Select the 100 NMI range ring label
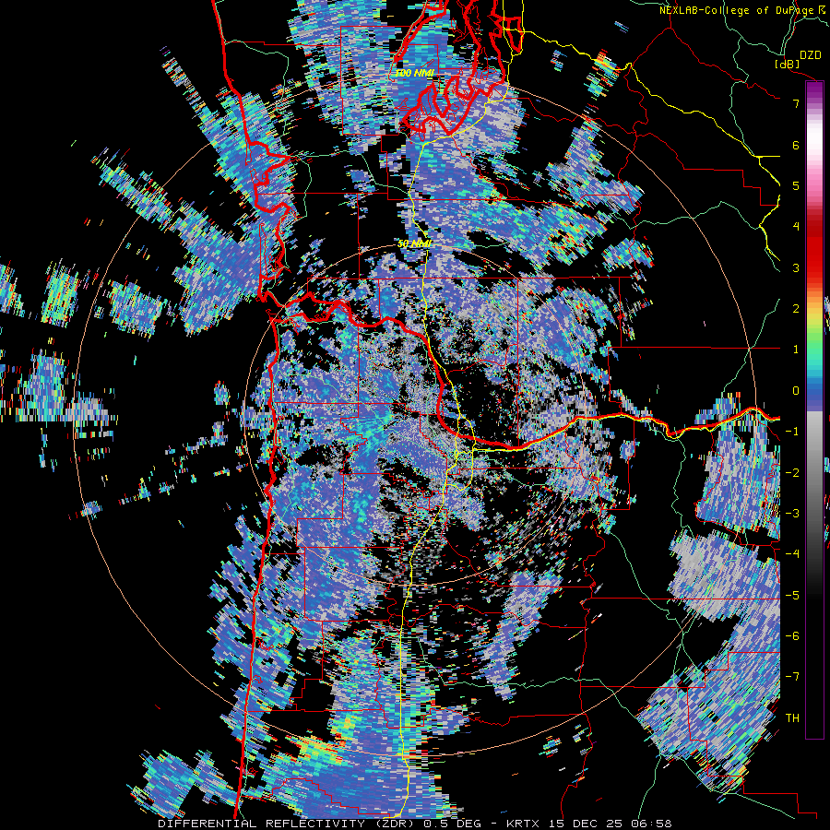Screen dimensions: 830x830 414,73
